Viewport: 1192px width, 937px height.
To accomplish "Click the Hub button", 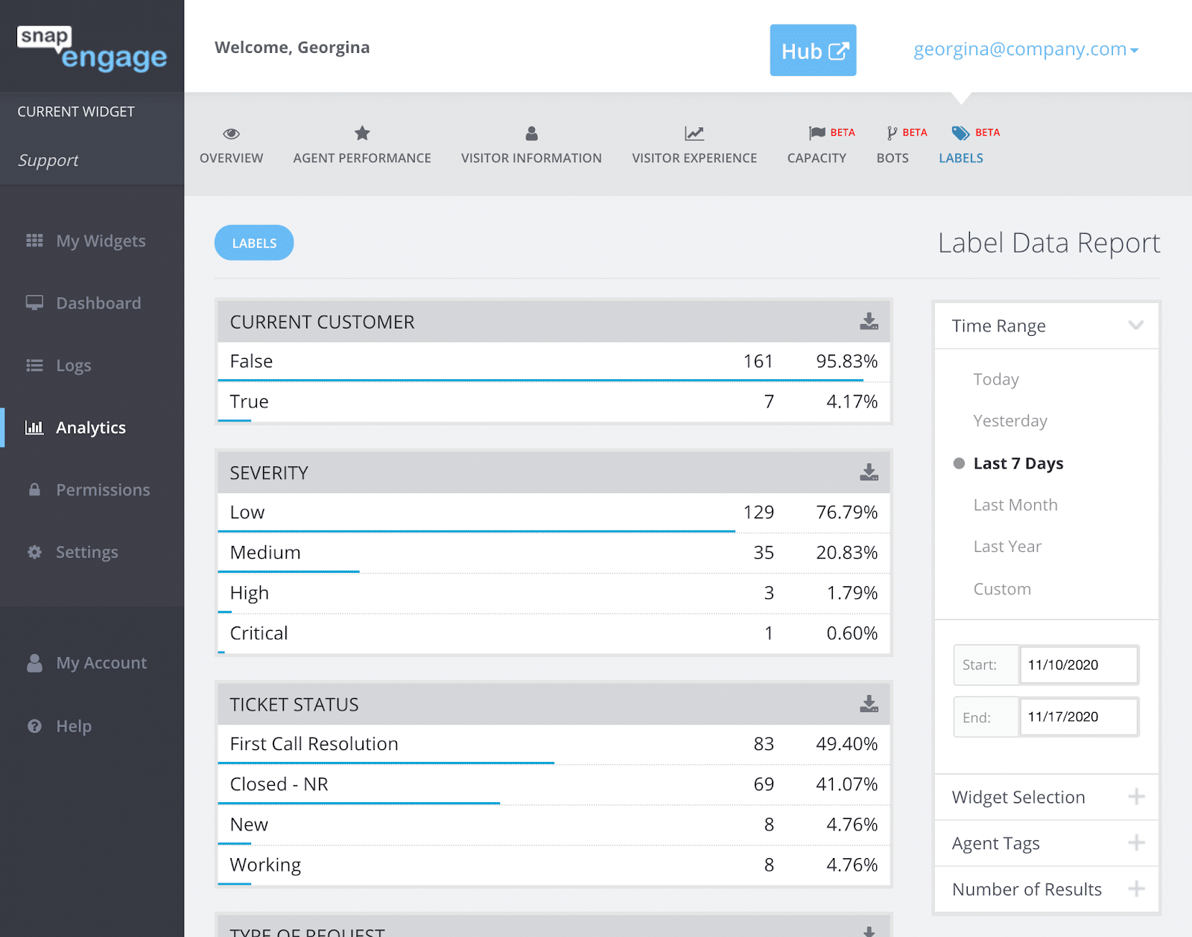I will coord(812,50).
